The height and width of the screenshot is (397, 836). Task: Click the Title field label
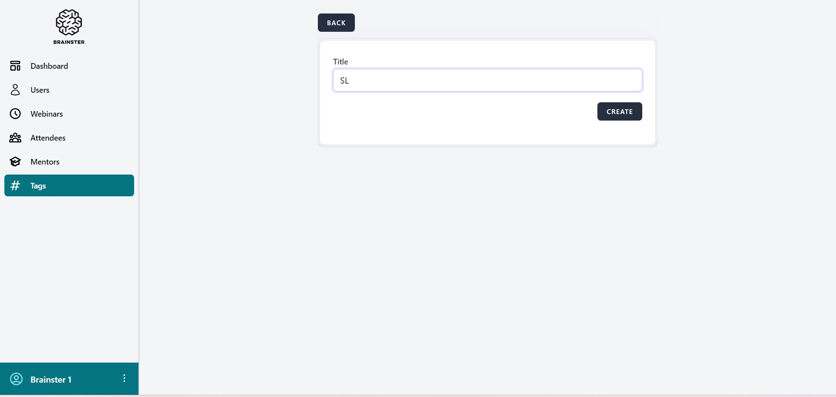coord(340,62)
